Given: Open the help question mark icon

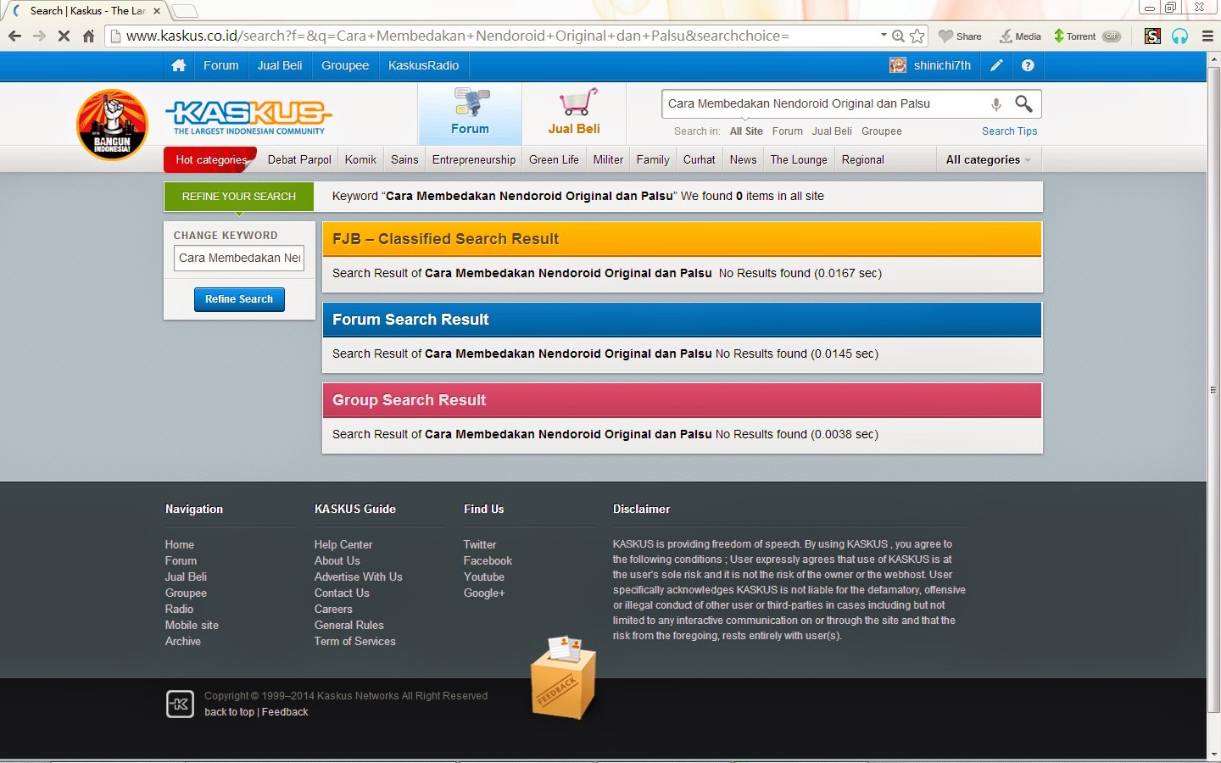Looking at the screenshot, I should [x=1028, y=65].
